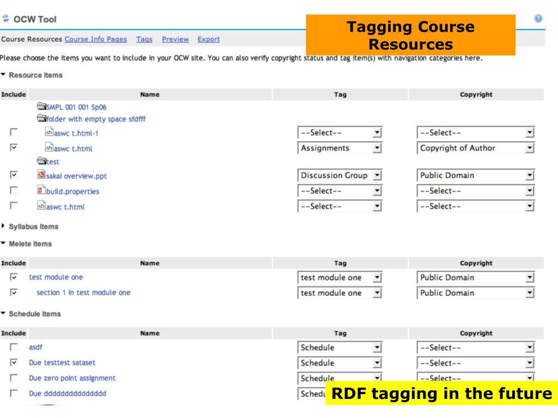This screenshot has width=558, height=418.
Task: Collapse the Schedule Items section
Action: pos(3,313)
